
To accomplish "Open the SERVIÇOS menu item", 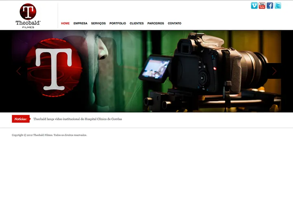I will pyautogui.click(x=98, y=23).
